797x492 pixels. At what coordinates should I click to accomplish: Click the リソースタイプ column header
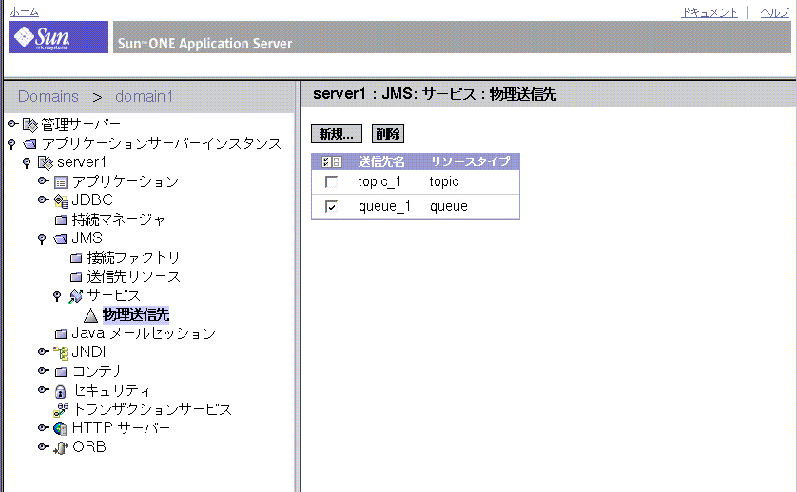click(470, 162)
